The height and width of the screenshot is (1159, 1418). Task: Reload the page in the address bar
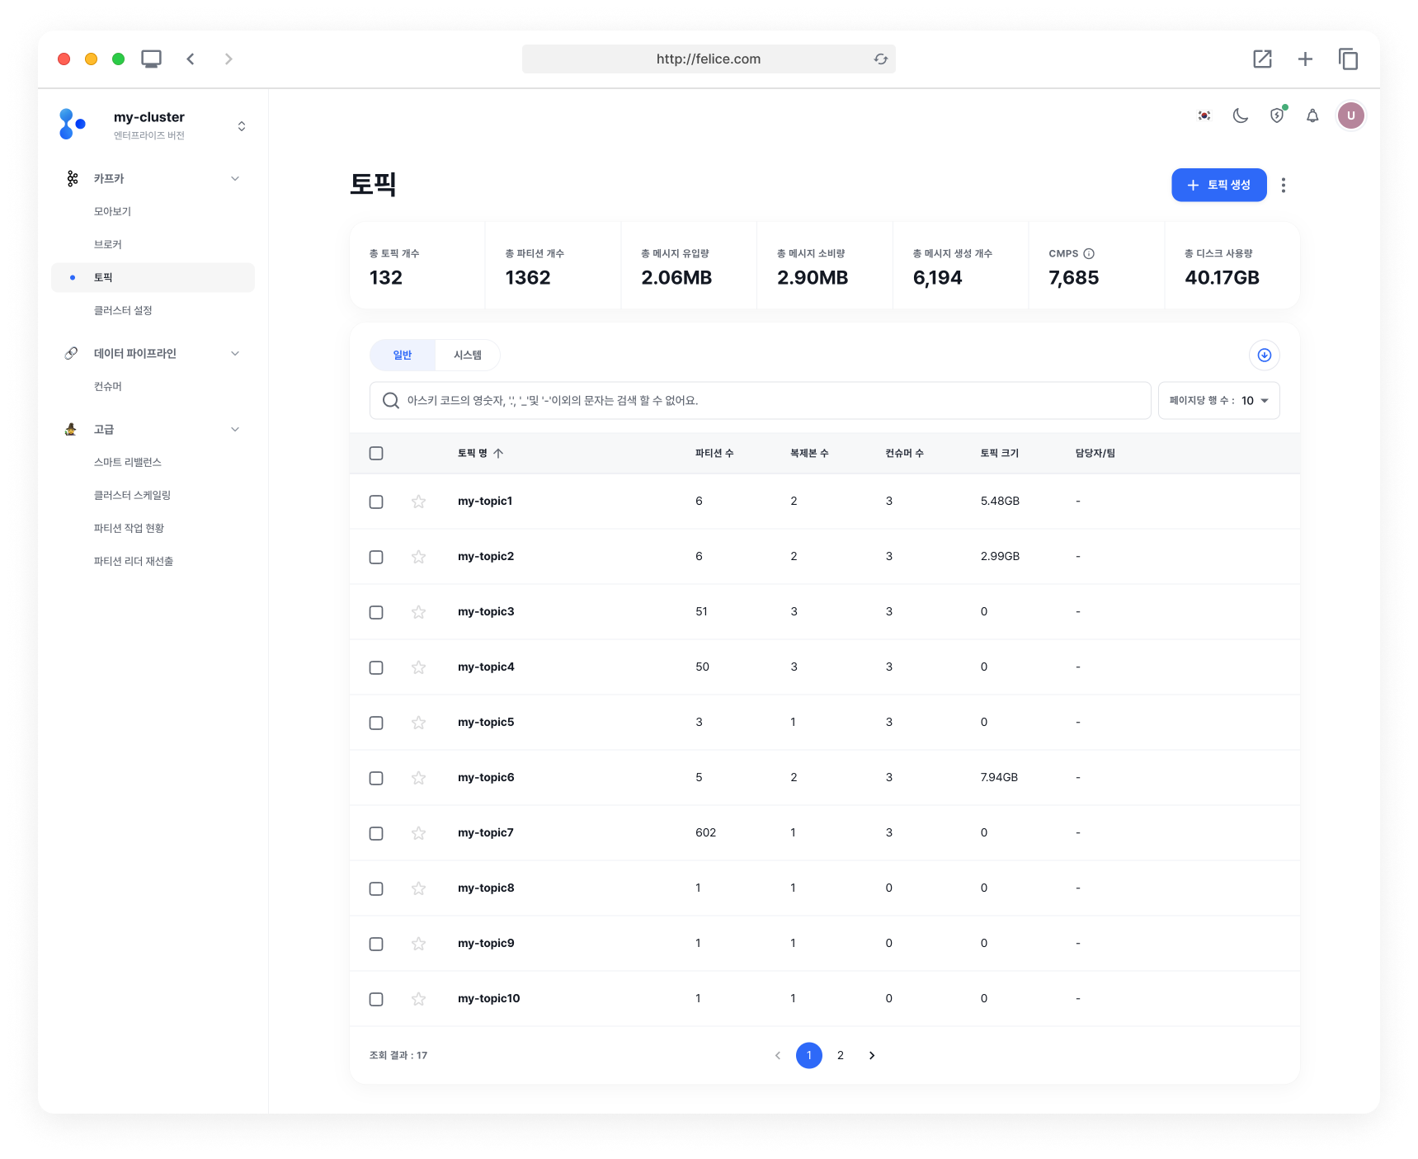point(881,59)
